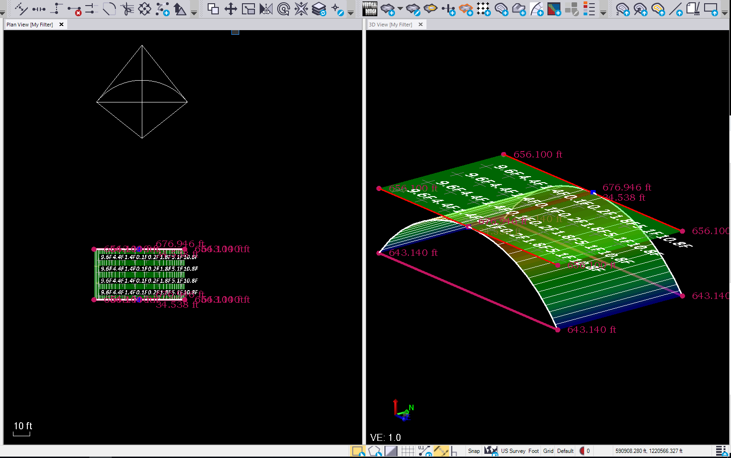Image resolution: width=731 pixels, height=458 pixels.
Task: Click the 676.946 ft elevation label in 3D view
Action: [627, 187]
